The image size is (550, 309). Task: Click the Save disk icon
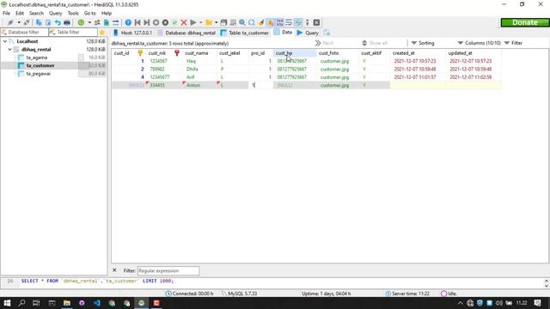[x=223, y=22]
